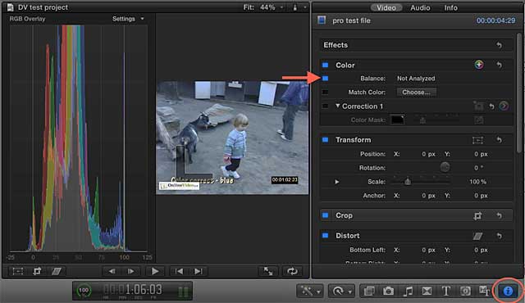Click the background tasks 100% indicator
The width and height of the screenshot is (525, 303).
click(x=84, y=290)
